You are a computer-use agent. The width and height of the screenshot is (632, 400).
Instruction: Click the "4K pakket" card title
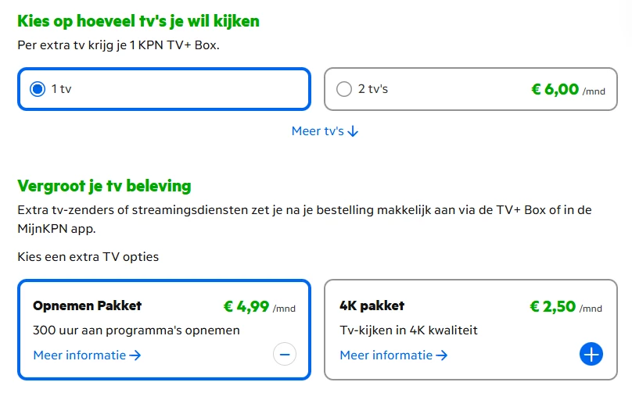pyautogui.click(x=372, y=305)
